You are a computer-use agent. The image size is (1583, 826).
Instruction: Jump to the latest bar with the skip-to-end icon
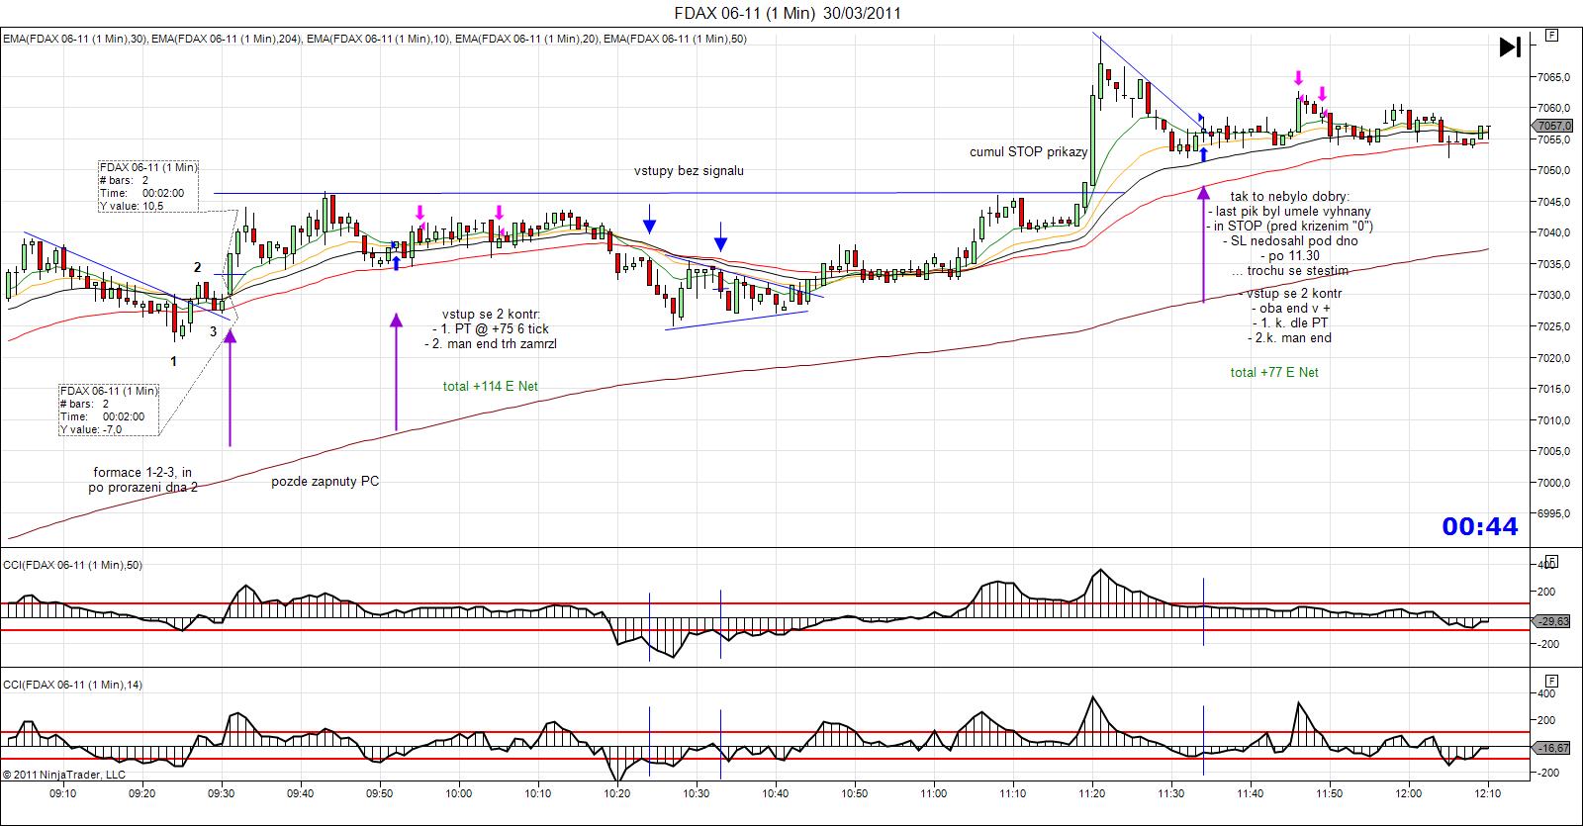point(1510,46)
